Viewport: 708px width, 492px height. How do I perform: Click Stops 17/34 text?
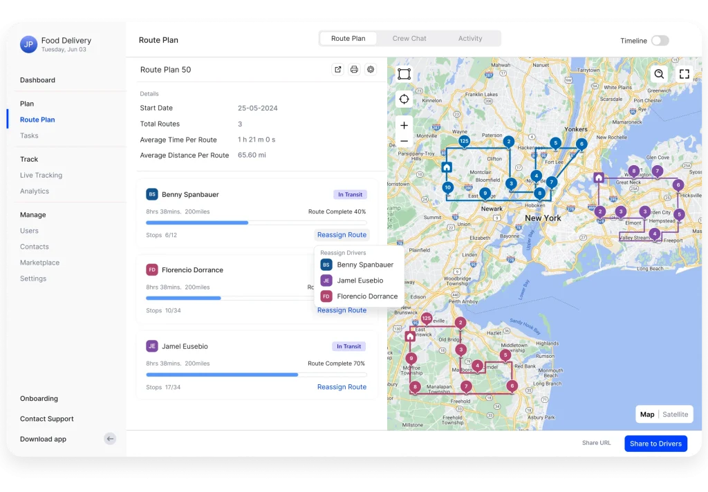point(163,387)
